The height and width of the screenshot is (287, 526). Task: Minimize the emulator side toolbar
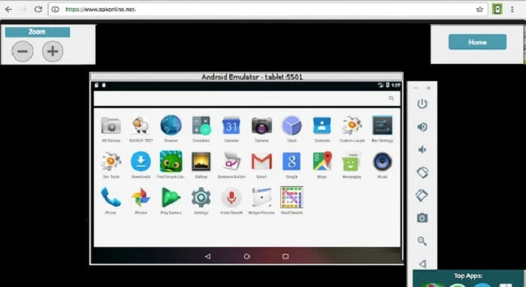(416, 88)
